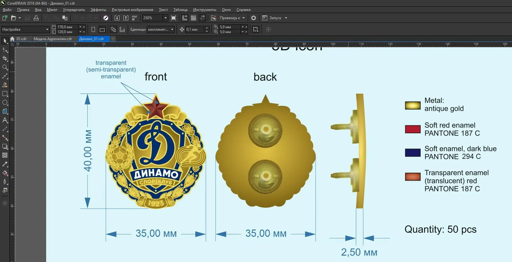Set page orientation to portrait
Screen dimensions: 512x262
click(x=93, y=29)
